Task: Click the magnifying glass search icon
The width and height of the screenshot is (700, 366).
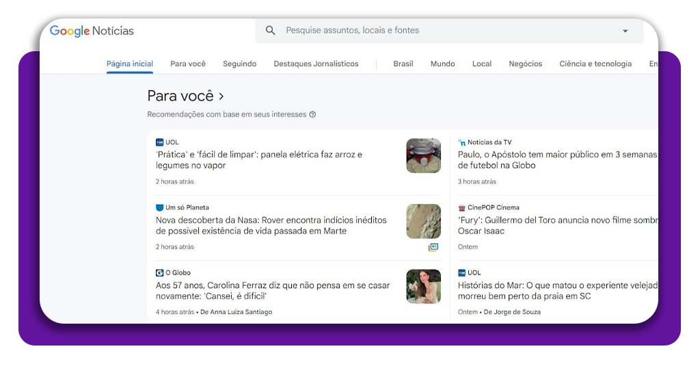Action: 271,31
